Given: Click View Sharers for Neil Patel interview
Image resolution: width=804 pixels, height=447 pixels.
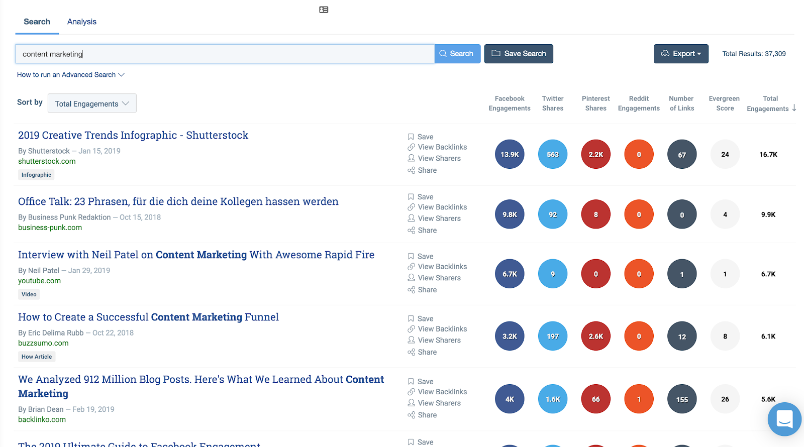Looking at the screenshot, I should tap(439, 278).
